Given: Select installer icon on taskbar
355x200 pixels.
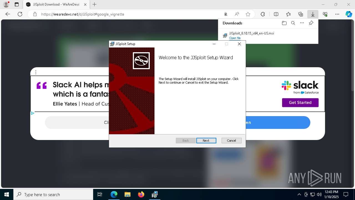Looking at the screenshot, I should coord(154,194).
